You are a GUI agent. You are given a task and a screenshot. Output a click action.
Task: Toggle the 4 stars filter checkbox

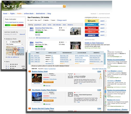click(x=6, y=66)
